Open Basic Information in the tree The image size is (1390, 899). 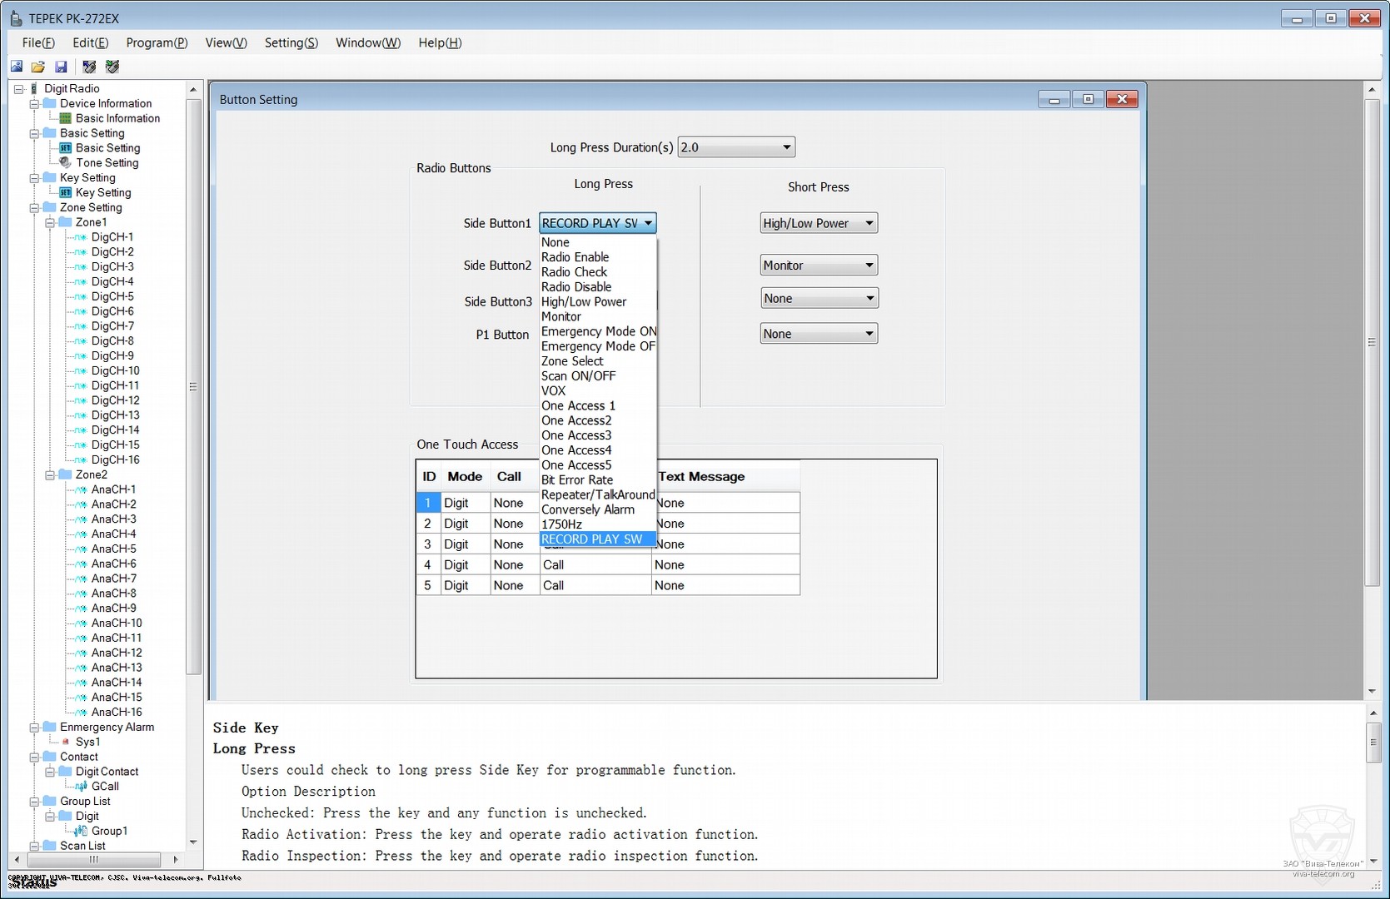point(117,118)
